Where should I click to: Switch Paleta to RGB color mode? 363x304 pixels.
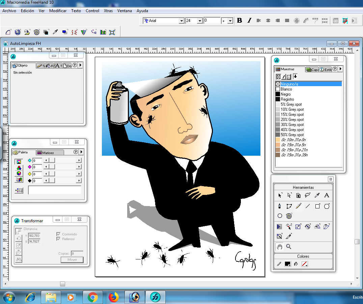(x=19, y=168)
